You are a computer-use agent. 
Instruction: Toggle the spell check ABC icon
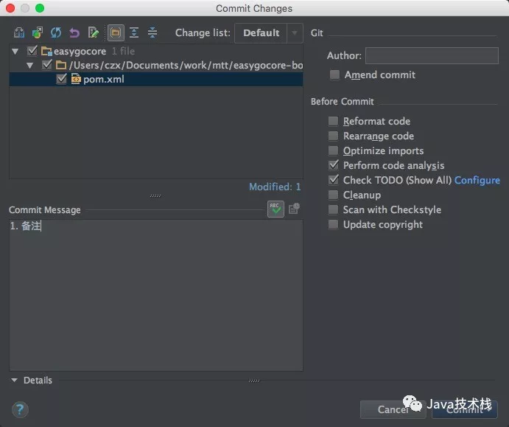(x=275, y=209)
